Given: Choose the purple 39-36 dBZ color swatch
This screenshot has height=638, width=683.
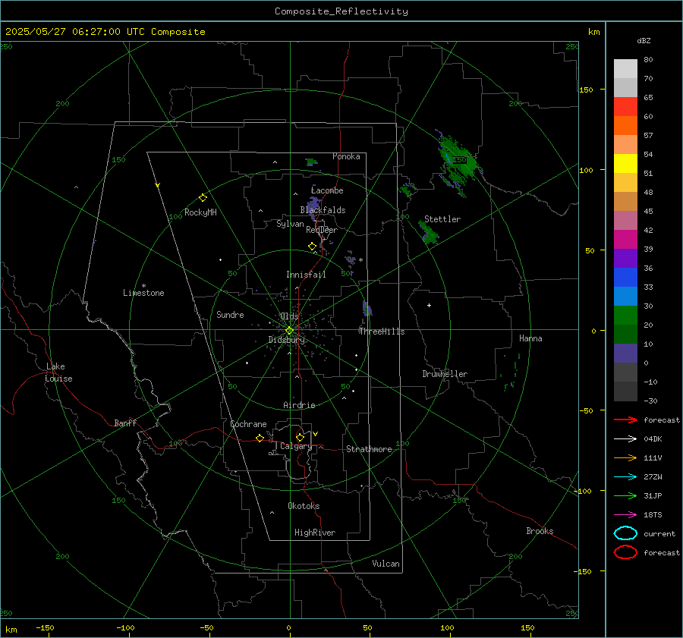Looking at the screenshot, I should tap(625, 259).
